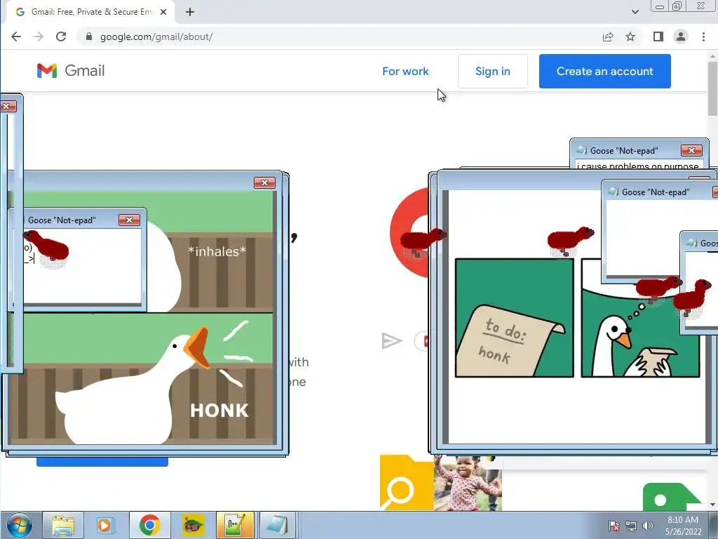
Task: Click the page vertical scrollbar
Action: (712, 87)
